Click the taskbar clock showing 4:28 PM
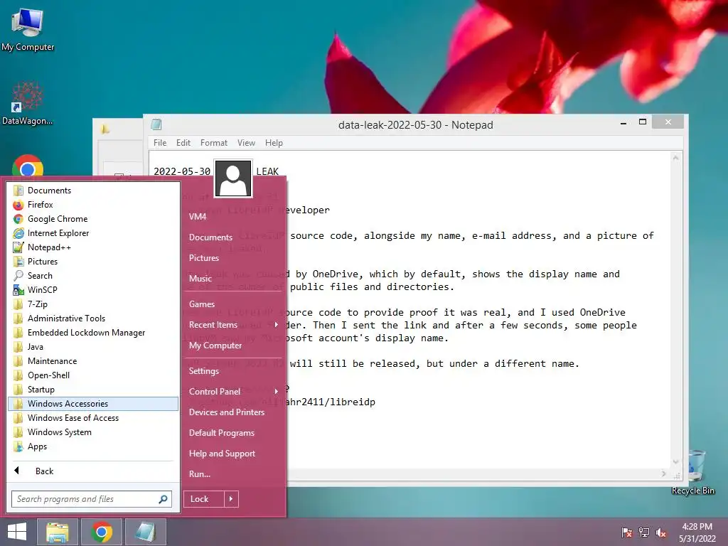This screenshot has width=728, height=546. (x=697, y=532)
